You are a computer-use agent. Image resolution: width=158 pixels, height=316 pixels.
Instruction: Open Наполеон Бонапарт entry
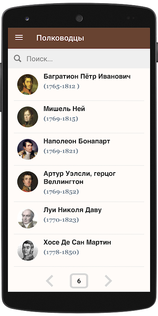pos(79,149)
